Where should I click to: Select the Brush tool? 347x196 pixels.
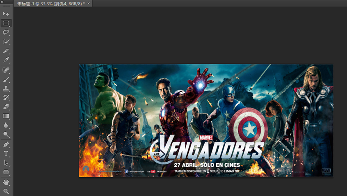tap(6, 79)
